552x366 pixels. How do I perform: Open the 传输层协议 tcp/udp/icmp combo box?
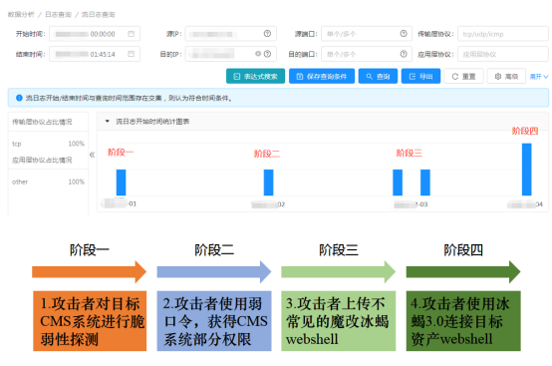click(503, 34)
